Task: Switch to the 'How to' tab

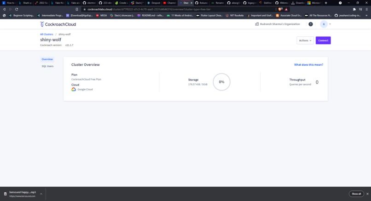Action: click(9, 3)
